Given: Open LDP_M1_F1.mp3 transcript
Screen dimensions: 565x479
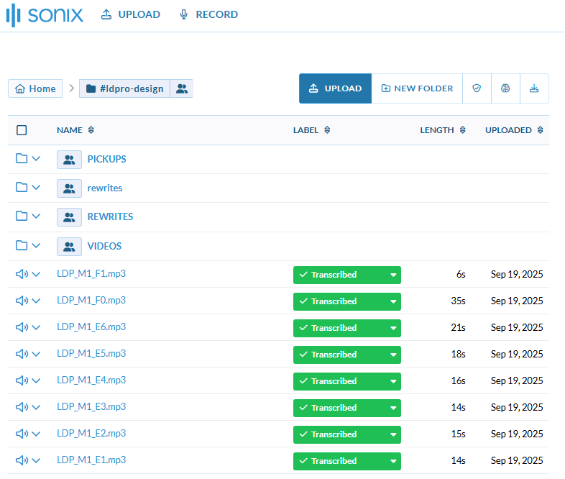Looking at the screenshot, I should coord(91,273).
